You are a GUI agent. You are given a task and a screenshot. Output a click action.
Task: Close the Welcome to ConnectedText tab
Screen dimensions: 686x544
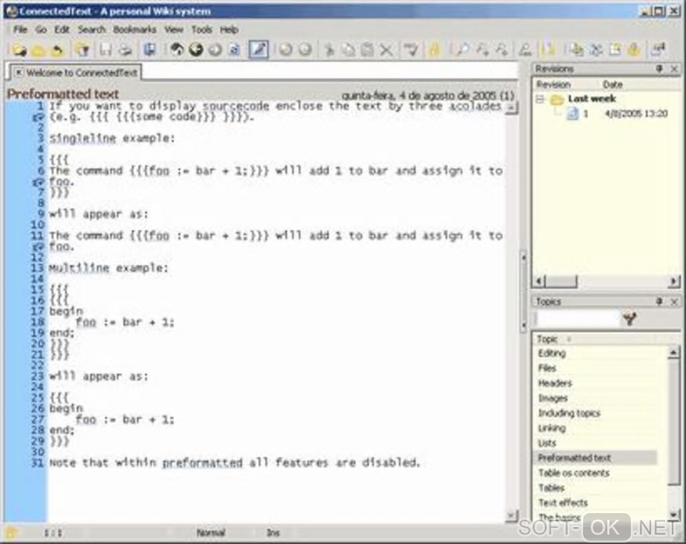pos(18,72)
